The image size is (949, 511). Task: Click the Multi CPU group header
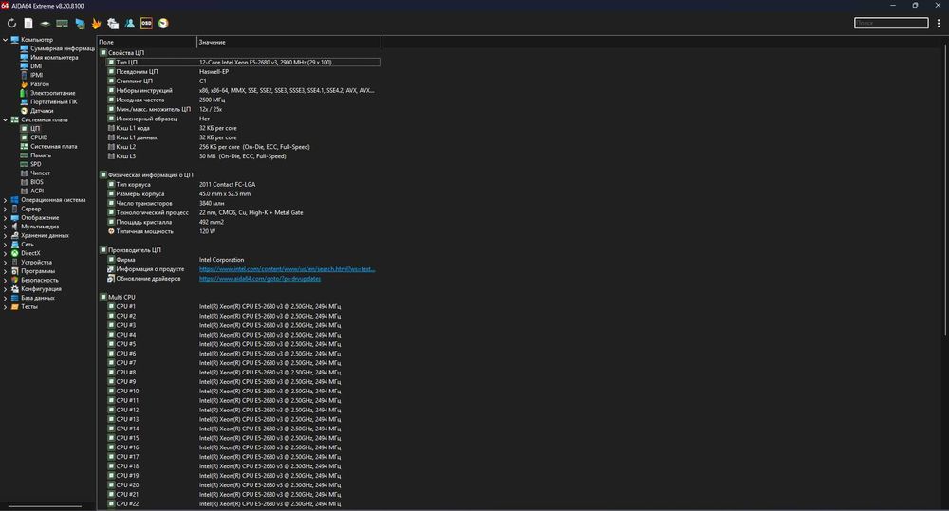(x=121, y=298)
